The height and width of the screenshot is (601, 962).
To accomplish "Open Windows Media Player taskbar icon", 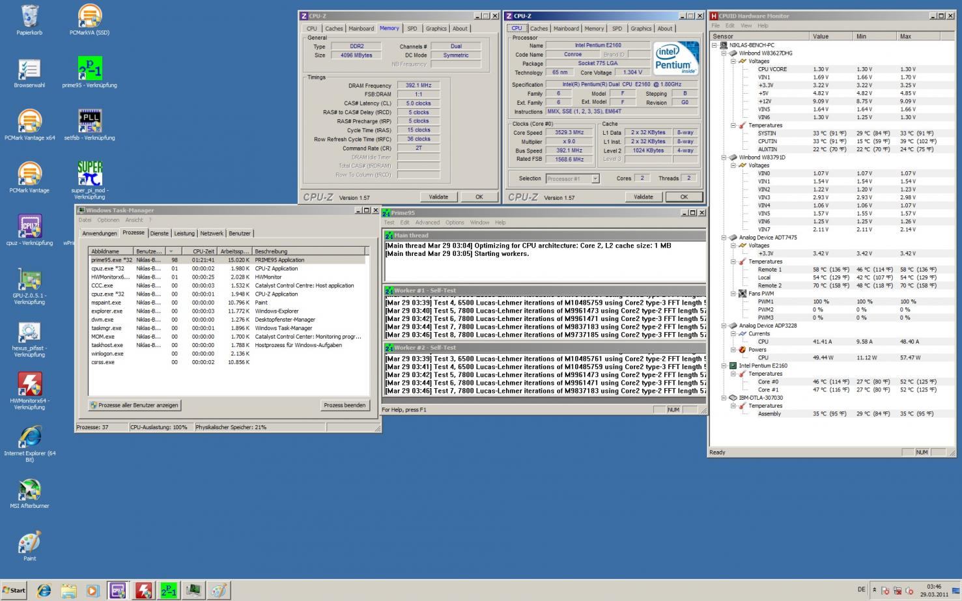I will click(92, 591).
